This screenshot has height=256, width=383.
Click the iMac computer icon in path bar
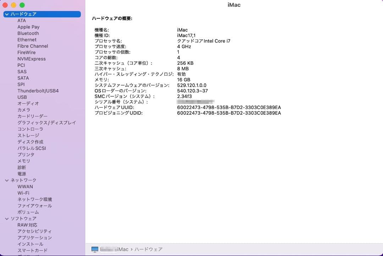click(x=95, y=249)
